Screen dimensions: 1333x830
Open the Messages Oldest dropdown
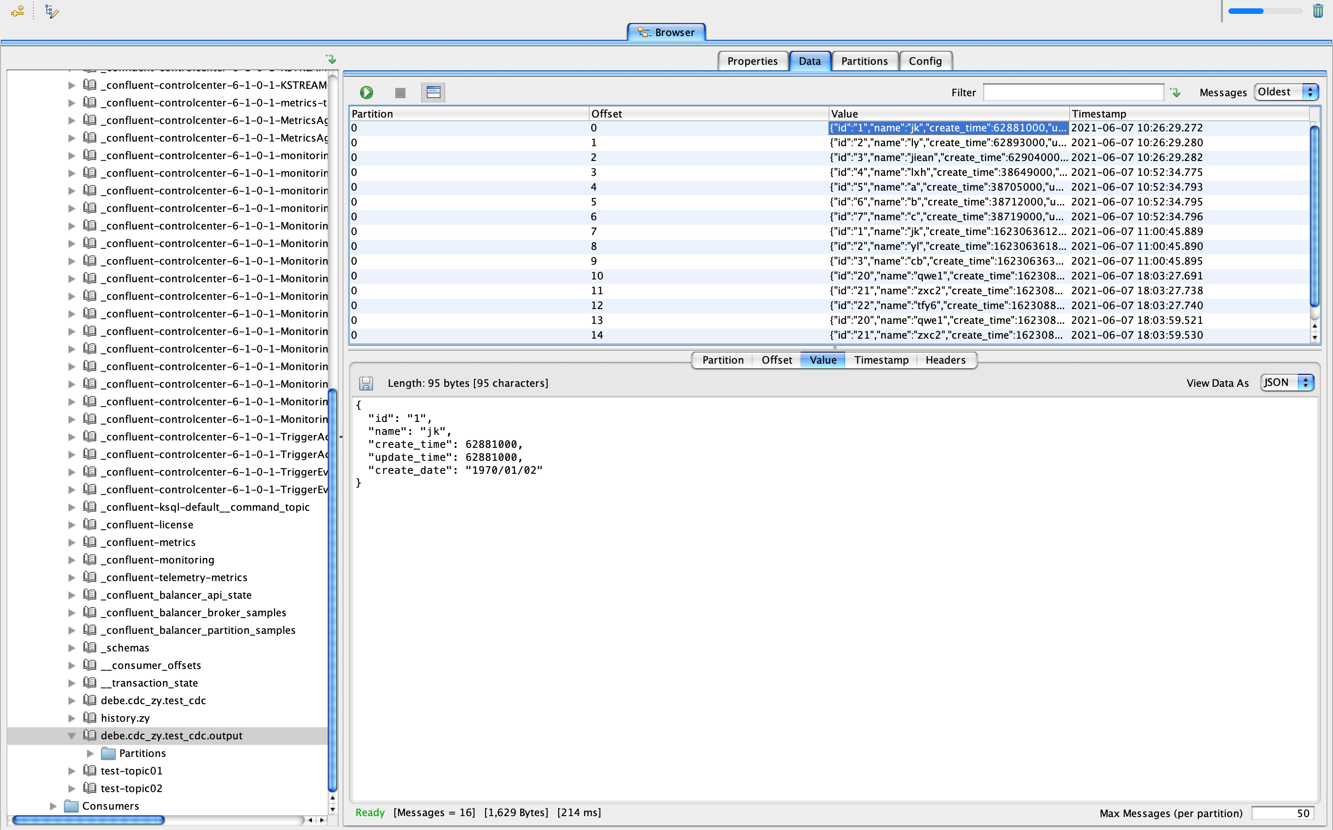[x=1286, y=92]
